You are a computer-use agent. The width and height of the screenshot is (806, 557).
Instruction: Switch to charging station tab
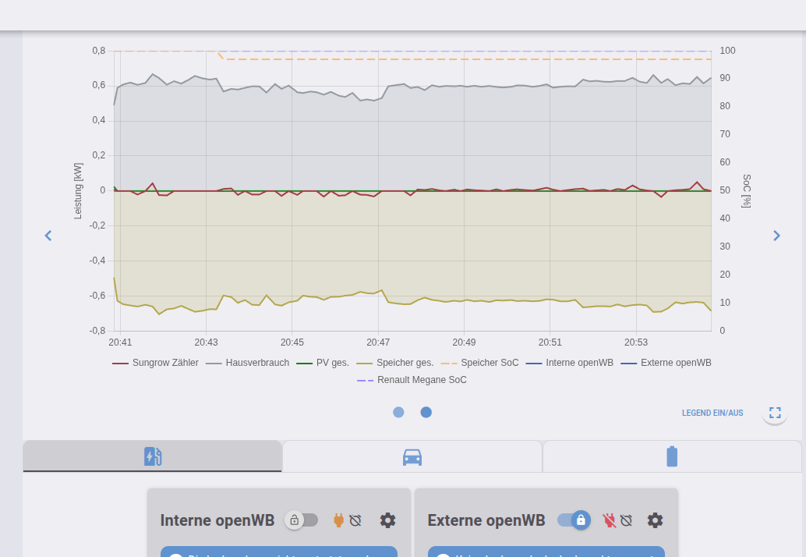point(152,456)
